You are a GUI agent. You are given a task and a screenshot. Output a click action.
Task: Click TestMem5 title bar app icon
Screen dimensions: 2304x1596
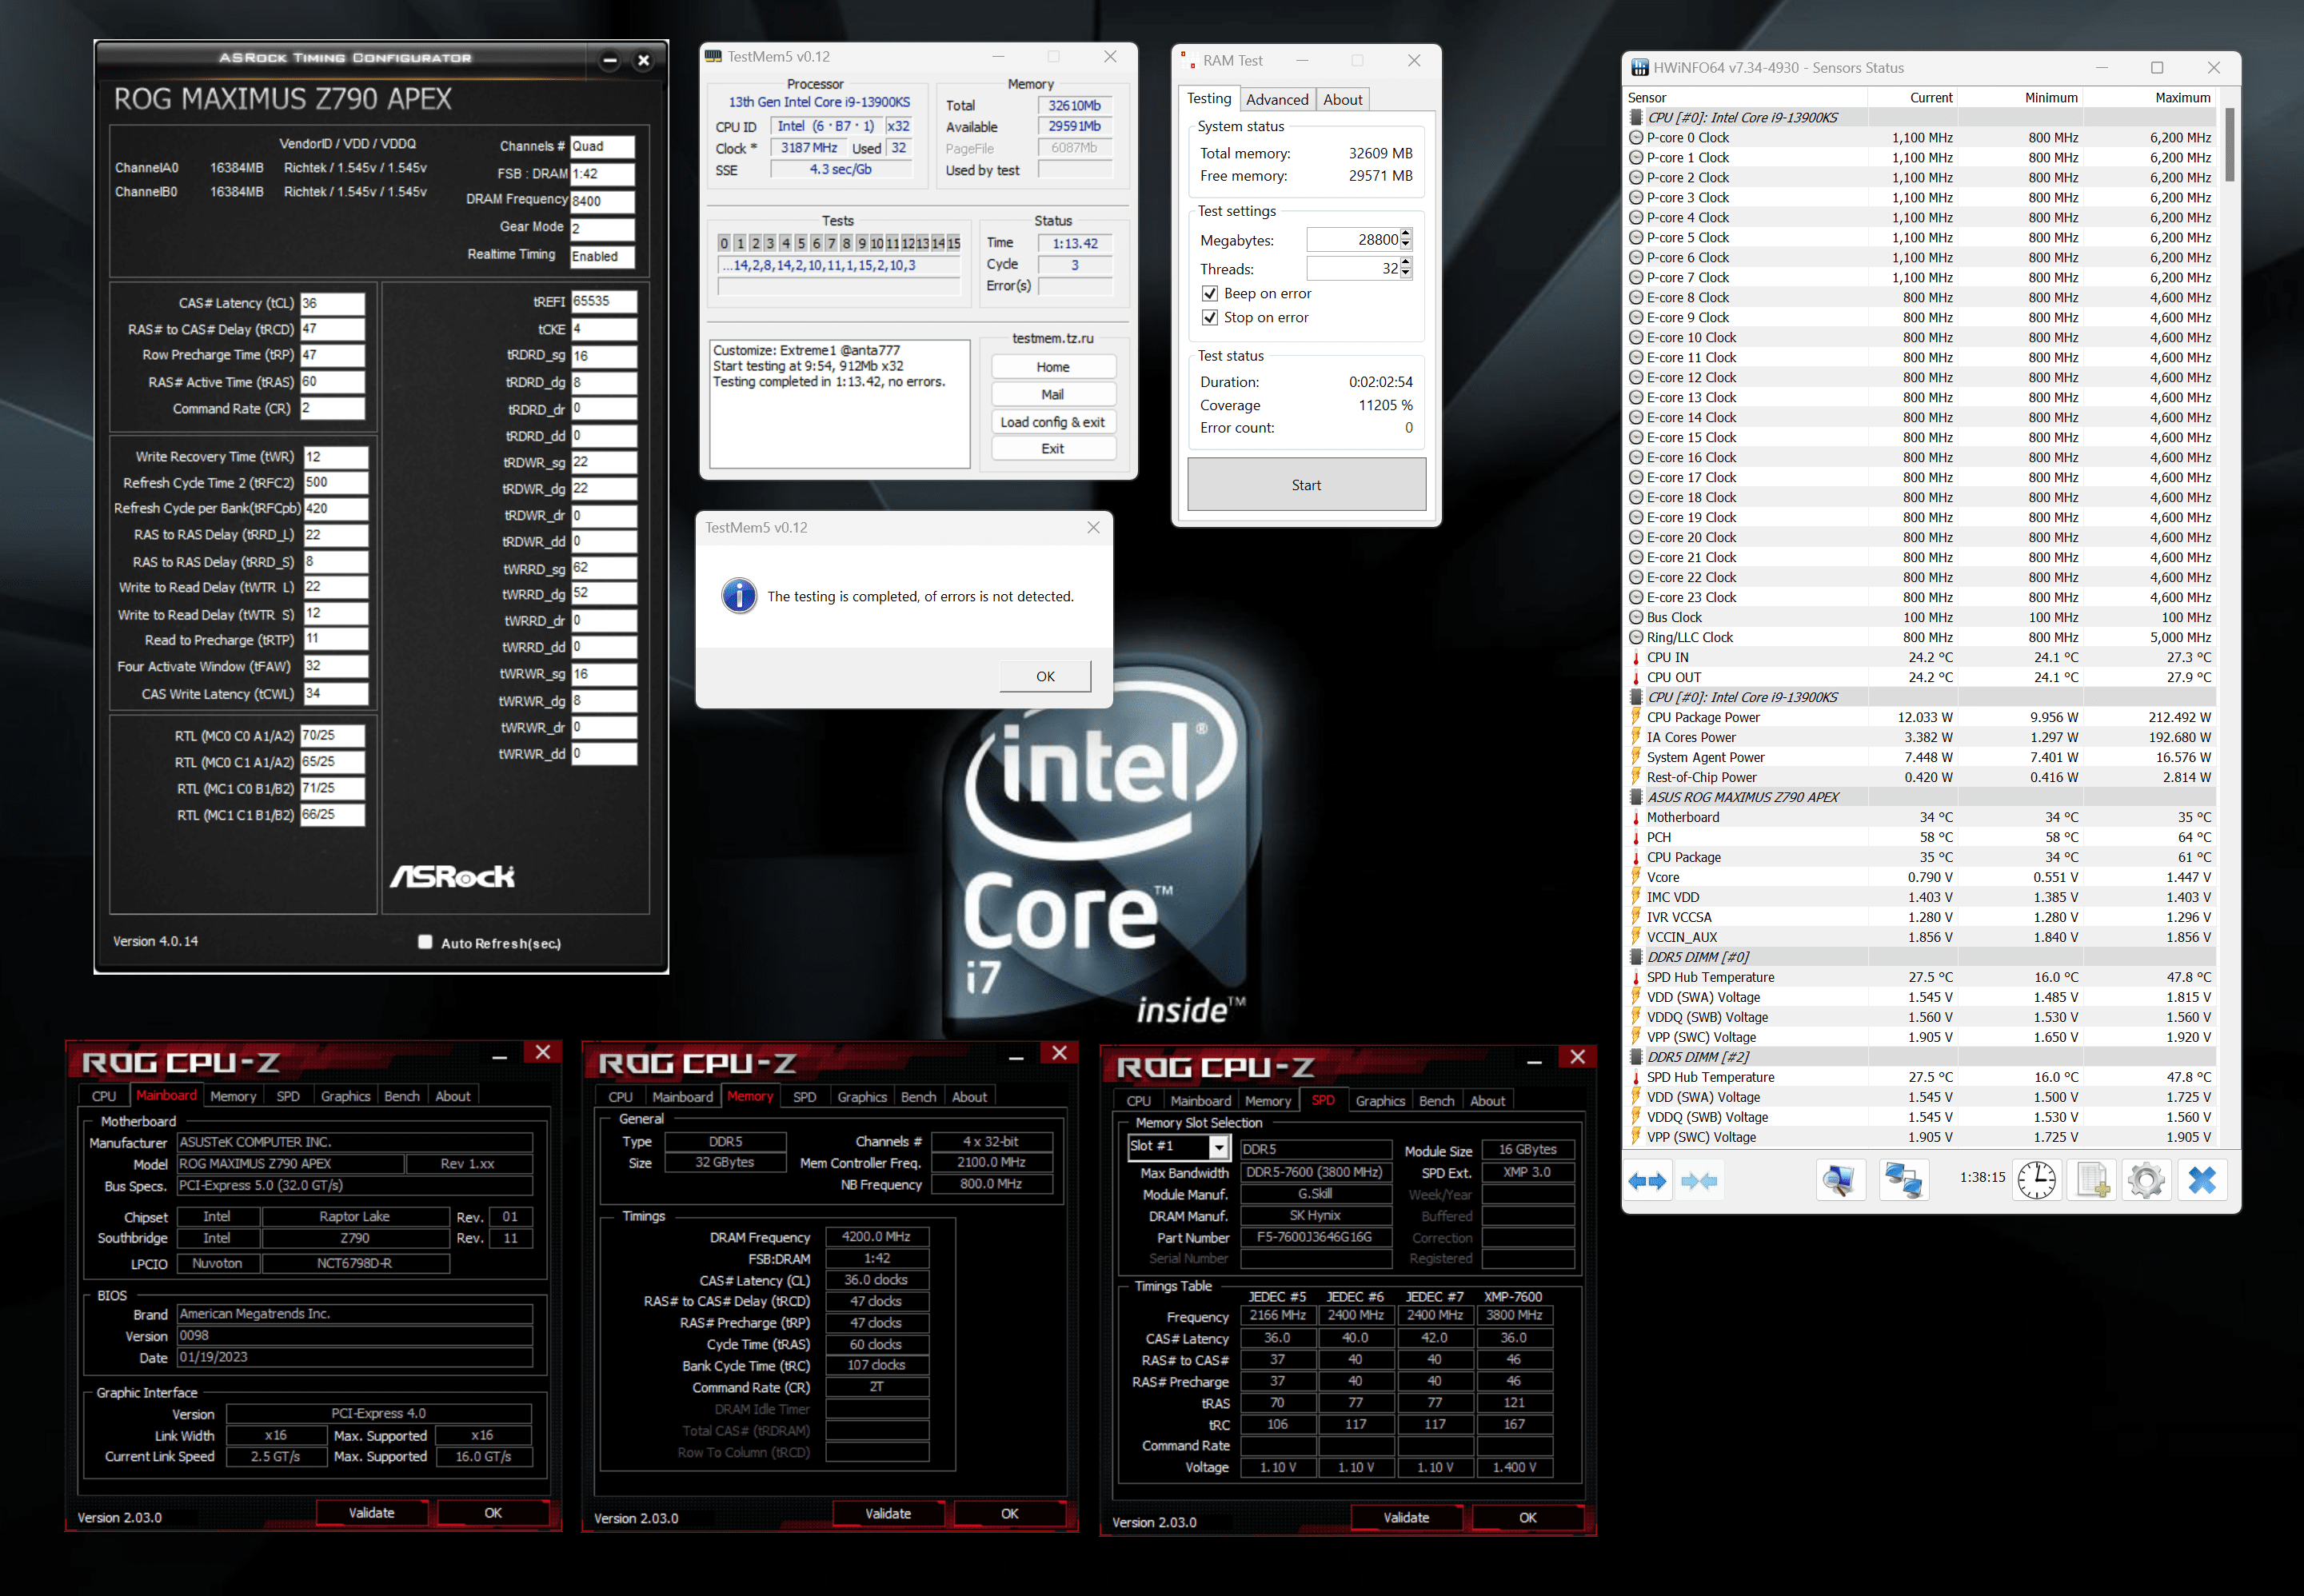(x=713, y=57)
